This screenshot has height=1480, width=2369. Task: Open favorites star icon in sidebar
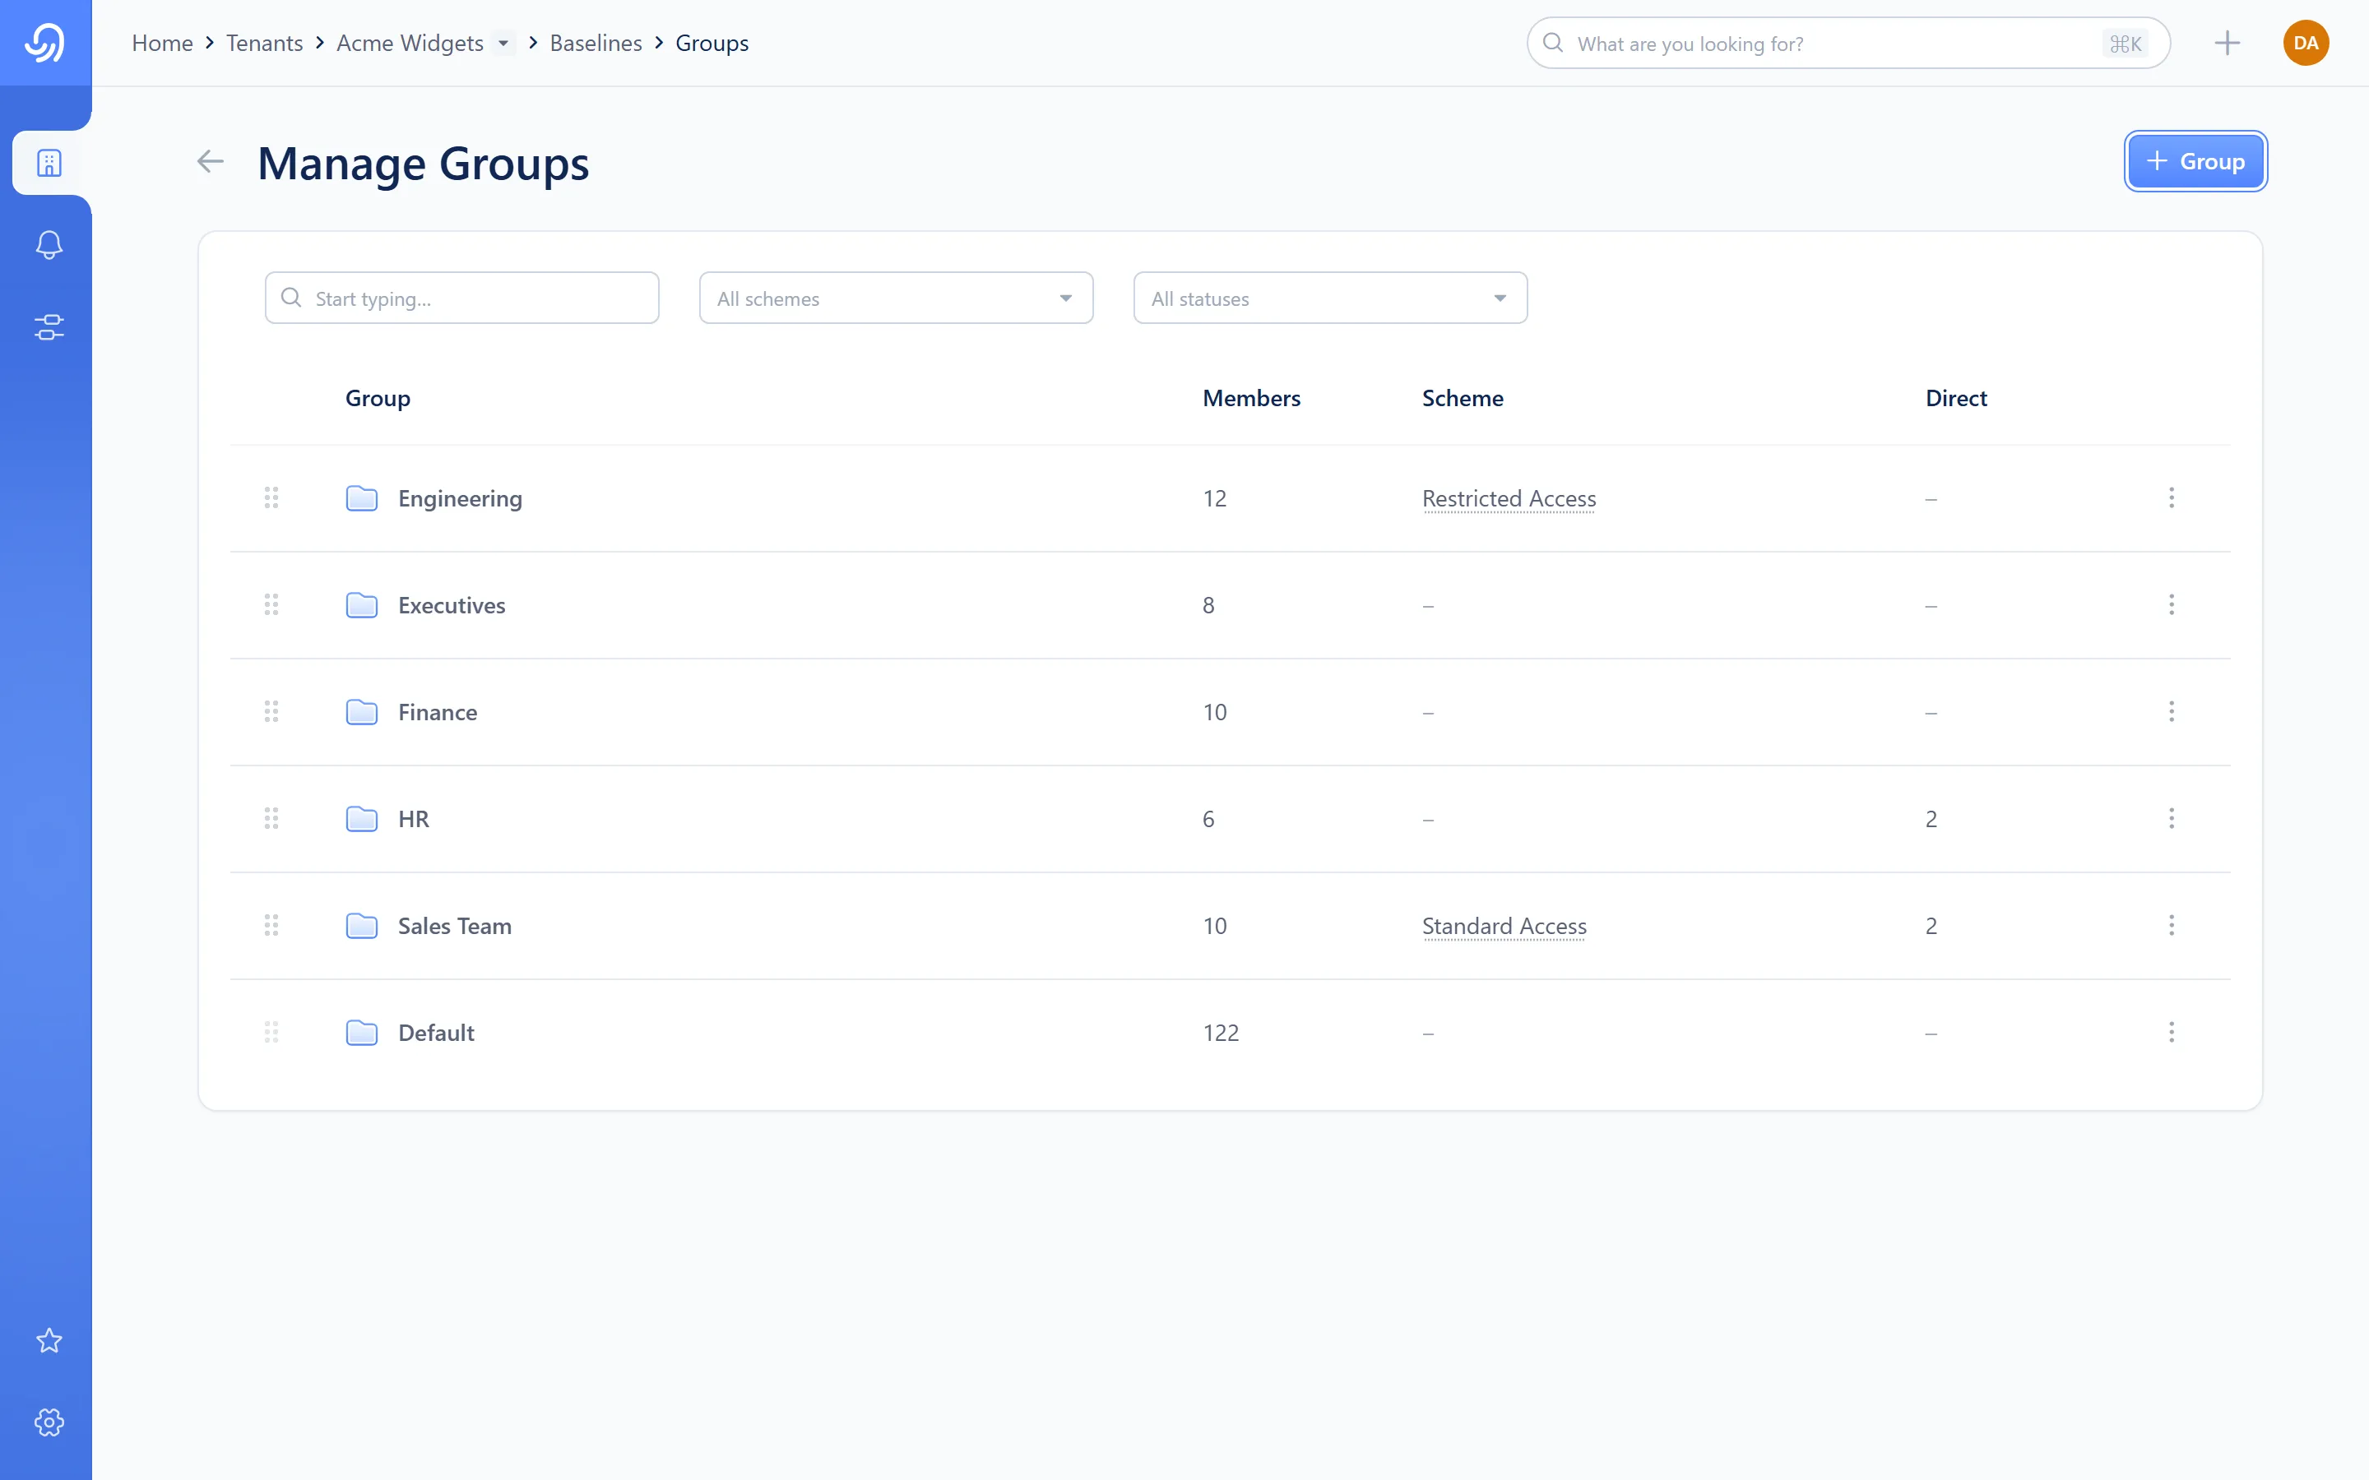tap(49, 1340)
